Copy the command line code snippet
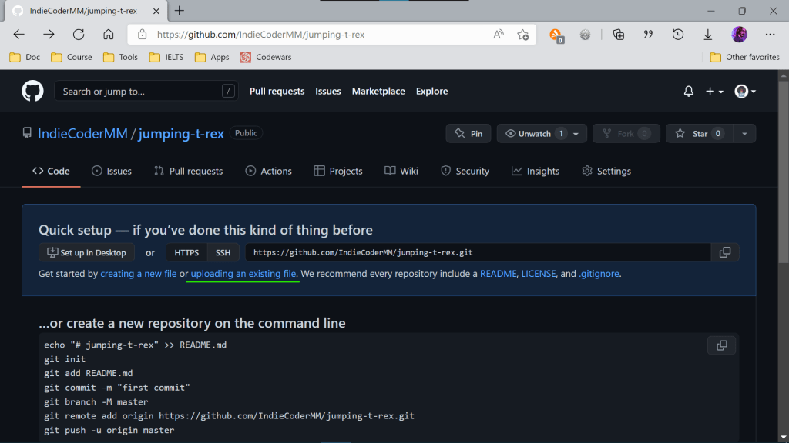Viewport: 789px width, 443px height. [x=721, y=345]
